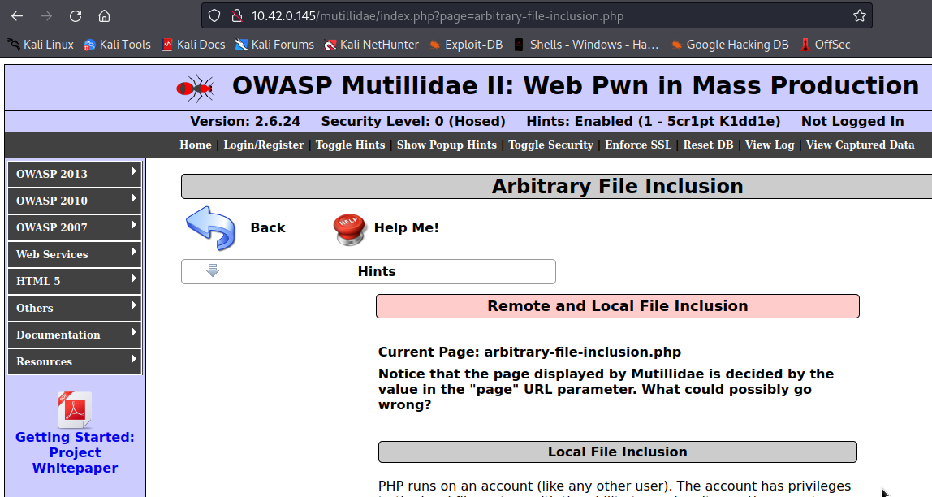Expand the Hints section bar

pos(369,272)
